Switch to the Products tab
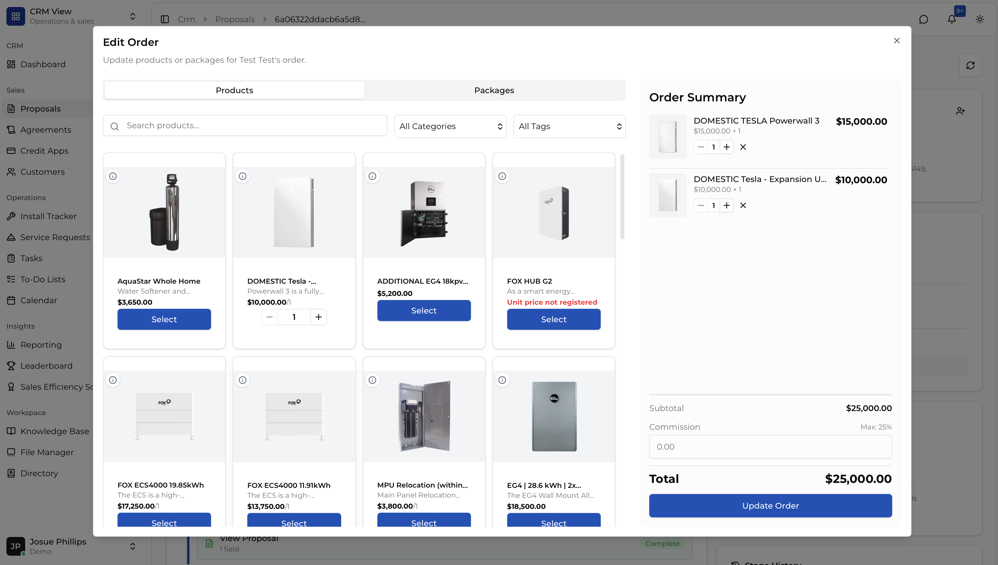Screen dimensions: 998x565 pyautogui.click(x=234, y=90)
